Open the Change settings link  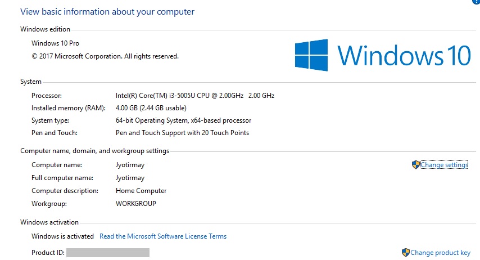pos(444,165)
